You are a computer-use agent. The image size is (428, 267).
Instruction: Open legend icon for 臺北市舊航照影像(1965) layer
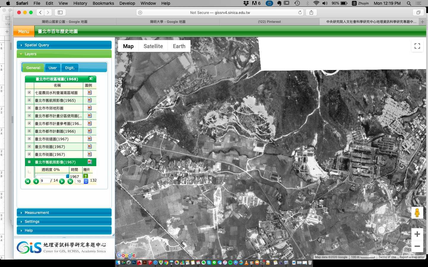(x=89, y=100)
